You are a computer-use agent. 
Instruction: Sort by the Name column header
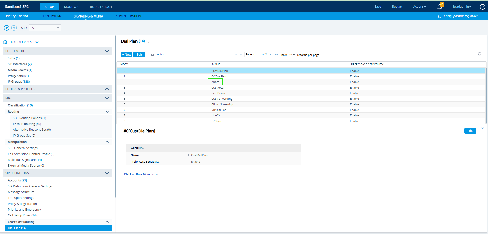pyautogui.click(x=216, y=64)
